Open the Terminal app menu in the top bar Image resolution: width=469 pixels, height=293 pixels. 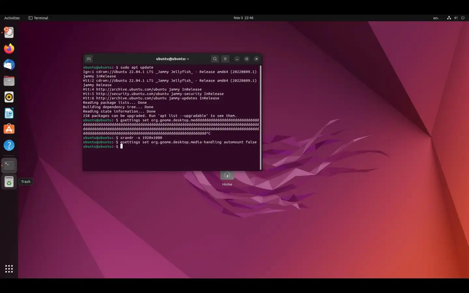(x=38, y=18)
